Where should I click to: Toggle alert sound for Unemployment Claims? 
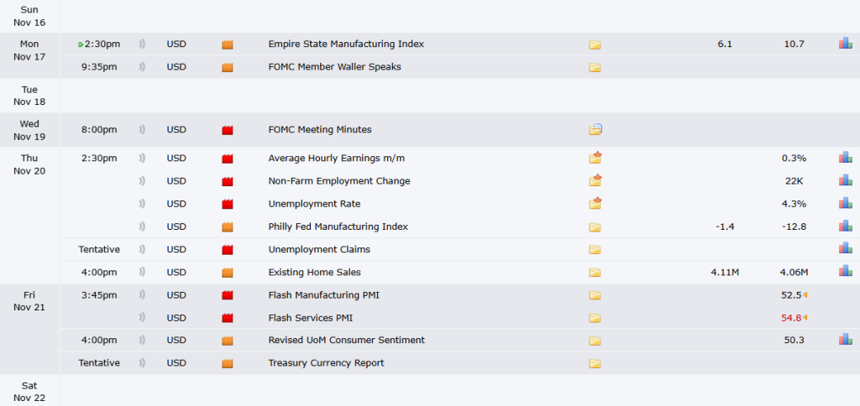click(143, 249)
